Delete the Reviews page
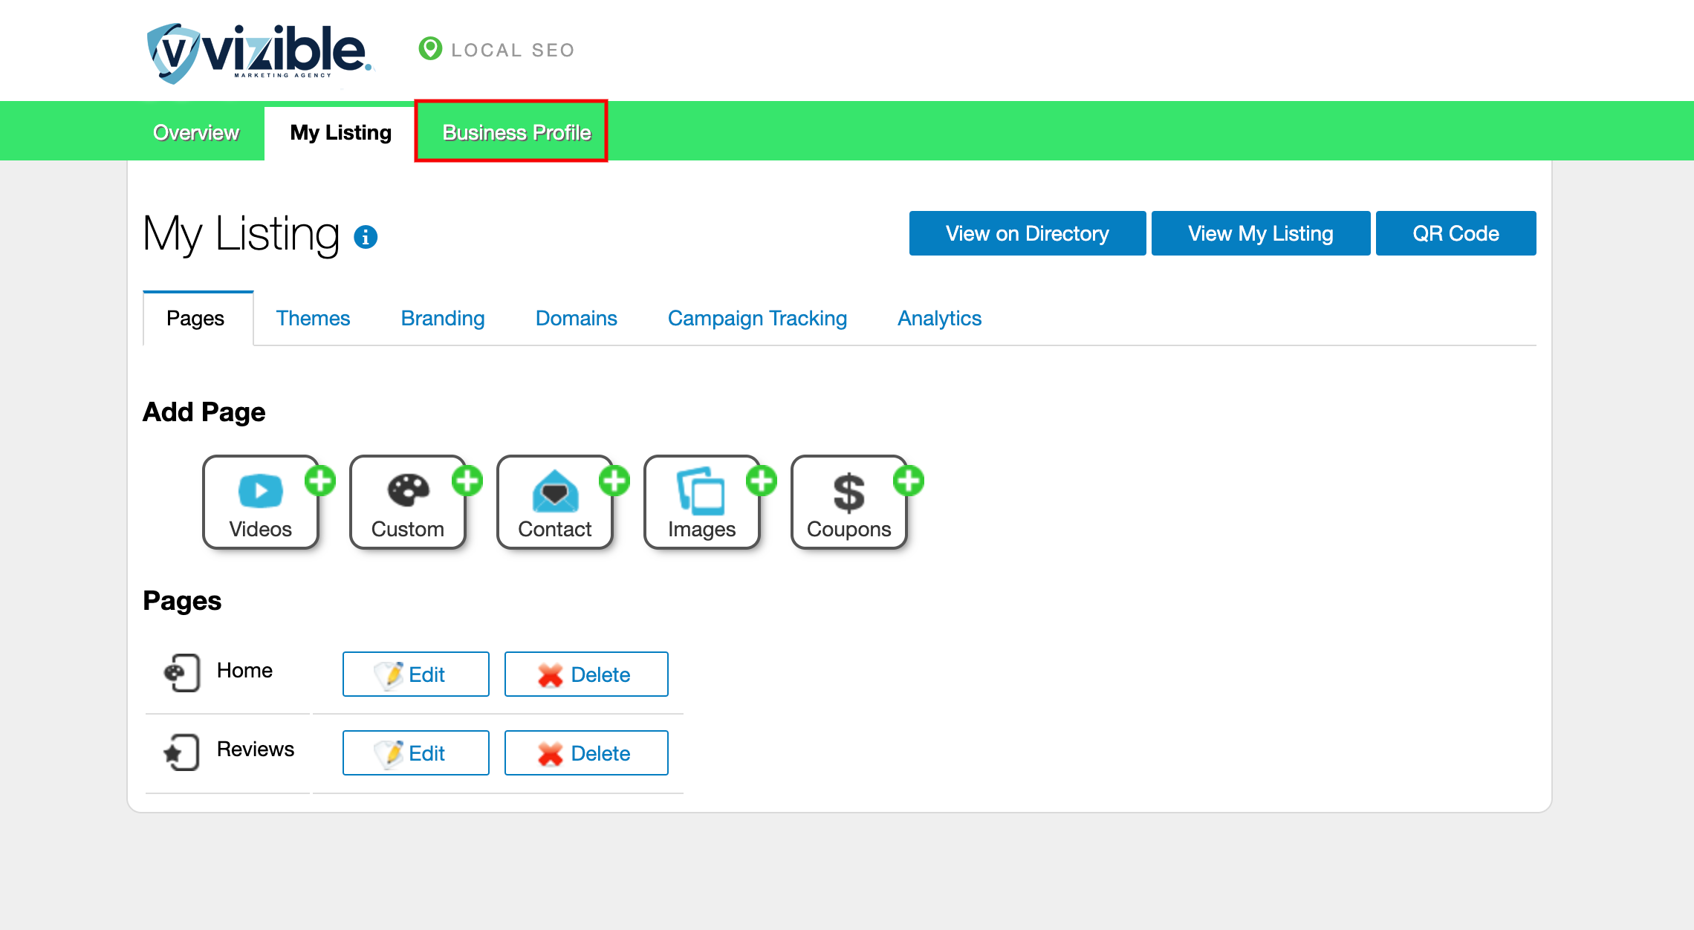This screenshot has width=1694, height=930. (586, 752)
